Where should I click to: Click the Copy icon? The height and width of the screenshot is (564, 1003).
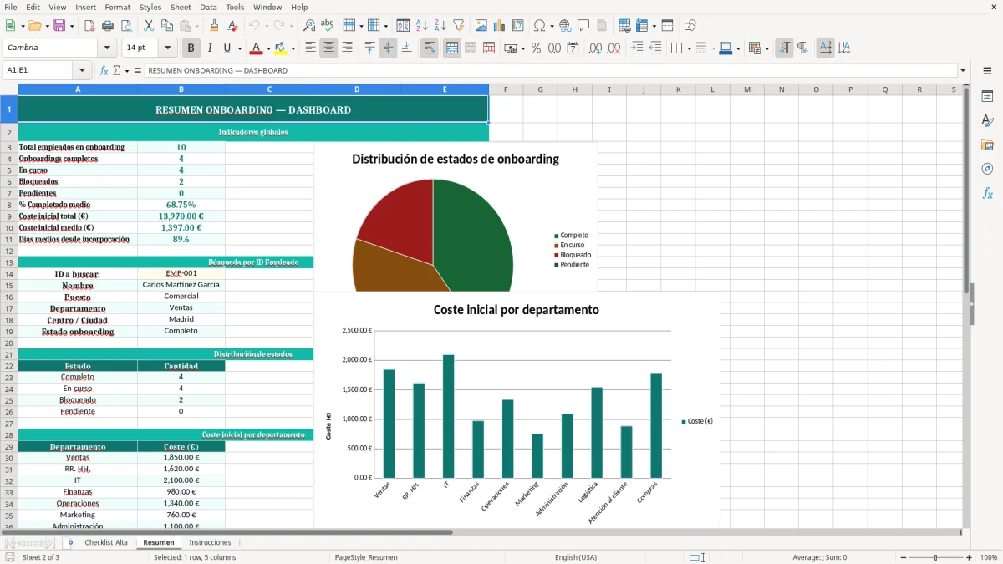pyautogui.click(x=167, y=26)
